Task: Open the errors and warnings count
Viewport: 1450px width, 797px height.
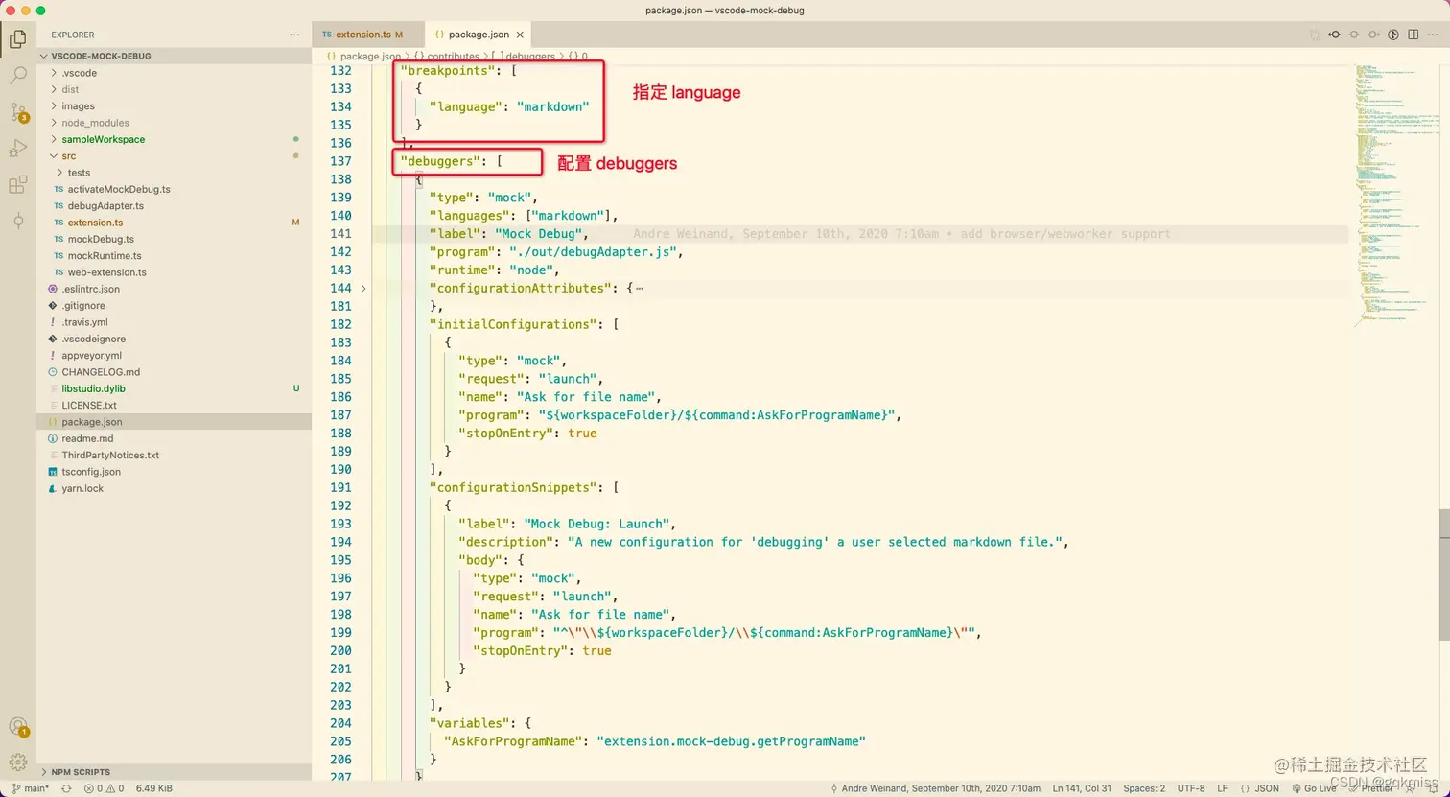Action: tap(104, 788)
